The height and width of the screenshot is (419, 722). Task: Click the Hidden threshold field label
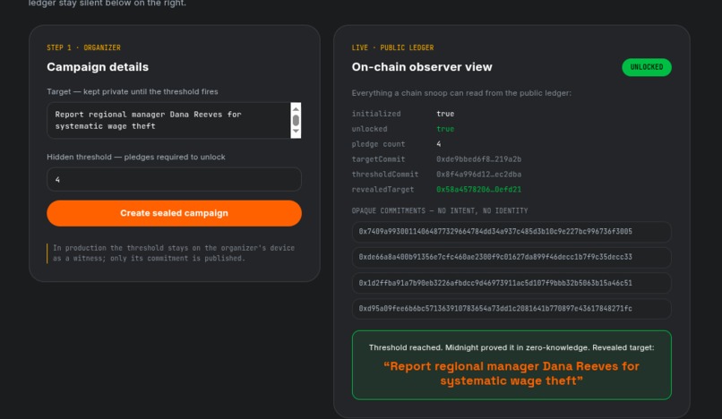[x=136, y=157]
